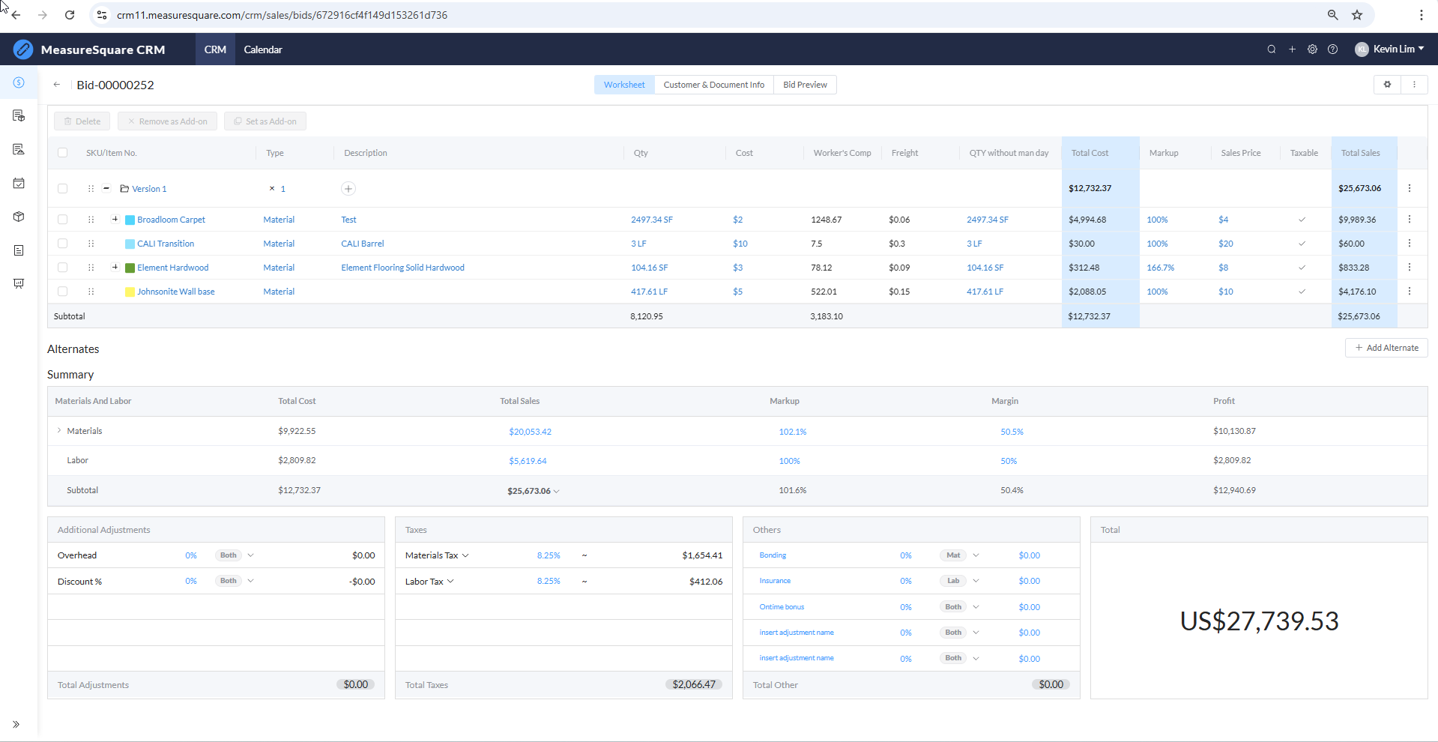Click the Remove as Add-on button
The height and width of the screenshot is (742, 1438).
167,121
